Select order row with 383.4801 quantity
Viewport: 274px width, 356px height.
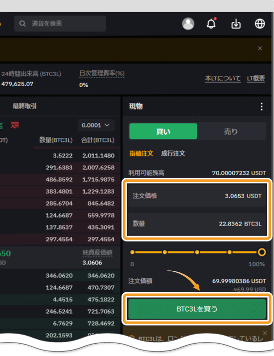point(60,191)
